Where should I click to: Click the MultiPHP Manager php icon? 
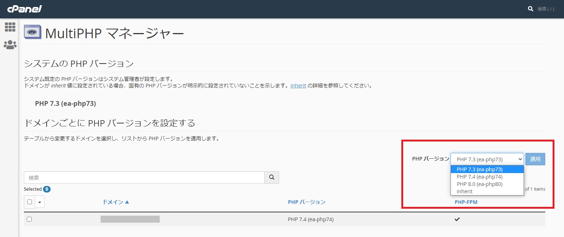click(32, 32)
